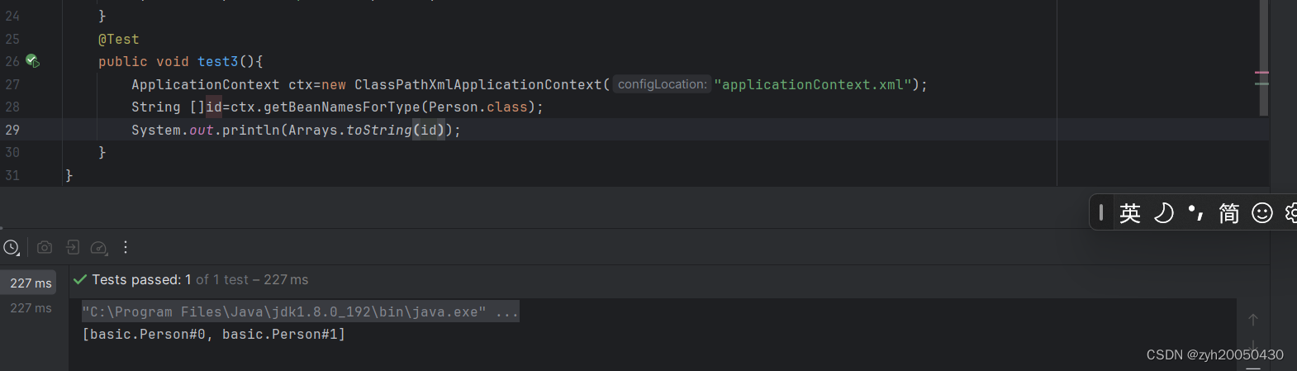1297x371 pixels.
Task: Click the run test gutter icon at line 26
Action: (x=32, y=60)
